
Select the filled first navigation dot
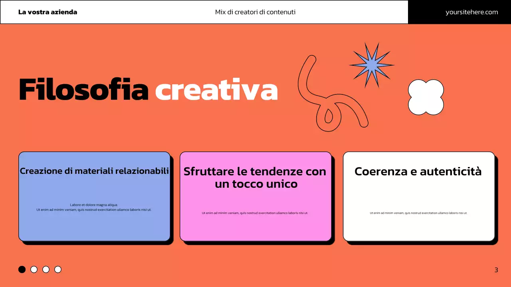tap(22, 269)
